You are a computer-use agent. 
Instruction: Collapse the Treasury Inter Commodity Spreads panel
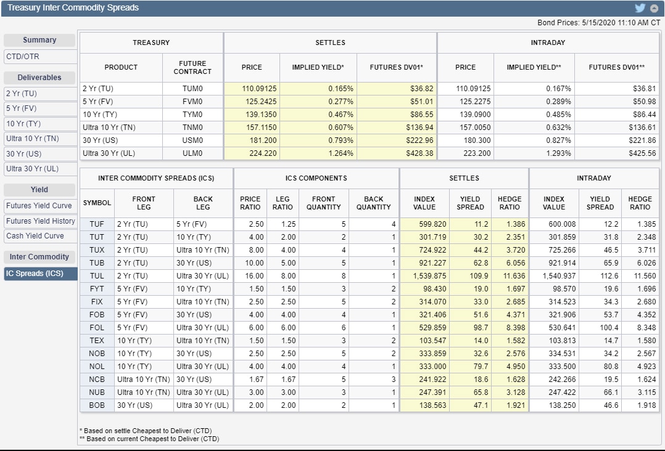point(654,8)
